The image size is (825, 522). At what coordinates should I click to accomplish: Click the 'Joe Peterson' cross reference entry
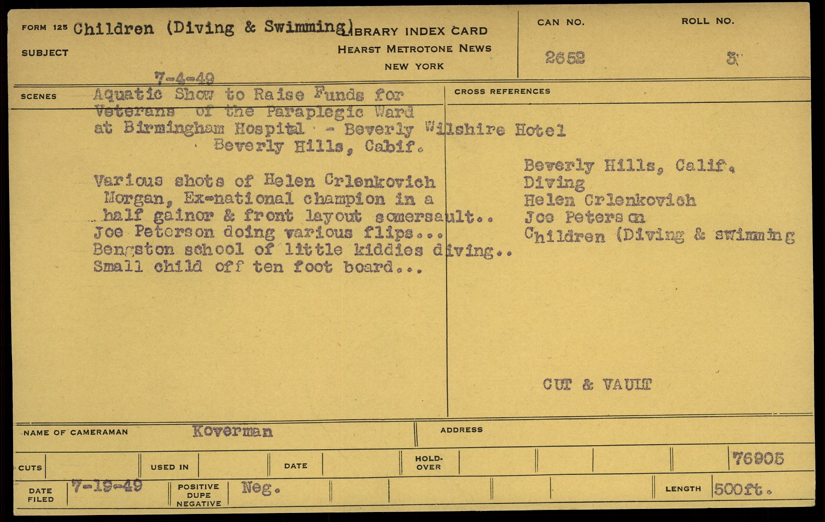click(x=584, y=217)
